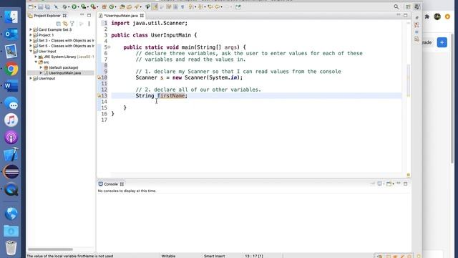Maximize the Project Explorer view

[x=89, y=15]
